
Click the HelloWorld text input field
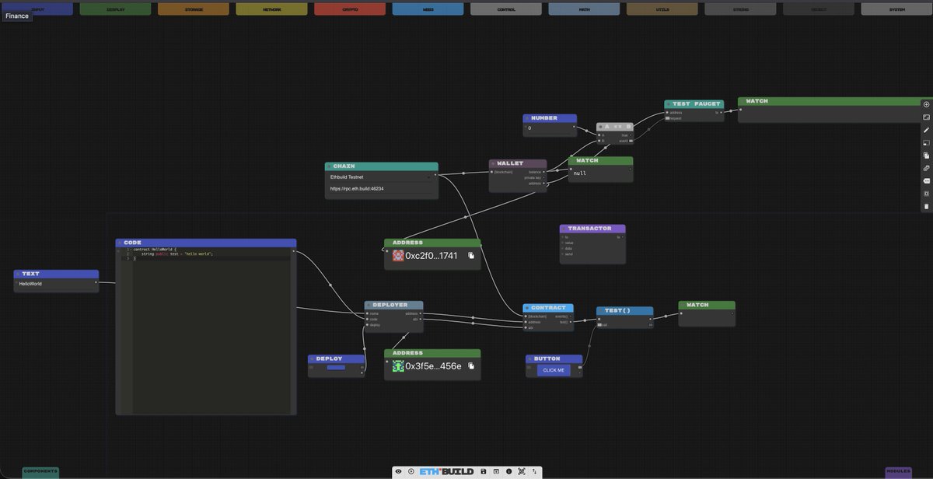coord(54,284)
